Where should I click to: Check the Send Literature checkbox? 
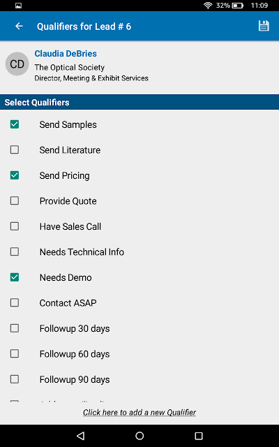(15, 149)
